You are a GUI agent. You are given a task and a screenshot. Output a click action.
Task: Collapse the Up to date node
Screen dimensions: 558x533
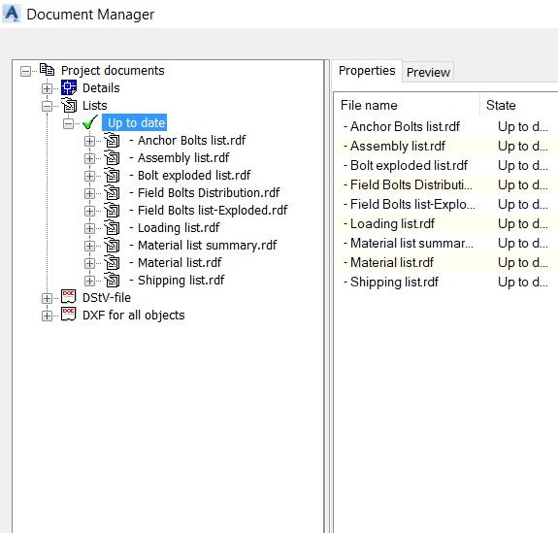68,123
